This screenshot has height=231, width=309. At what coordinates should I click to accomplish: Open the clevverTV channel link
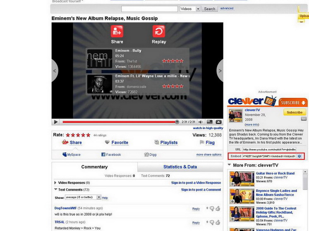[252, 110]
